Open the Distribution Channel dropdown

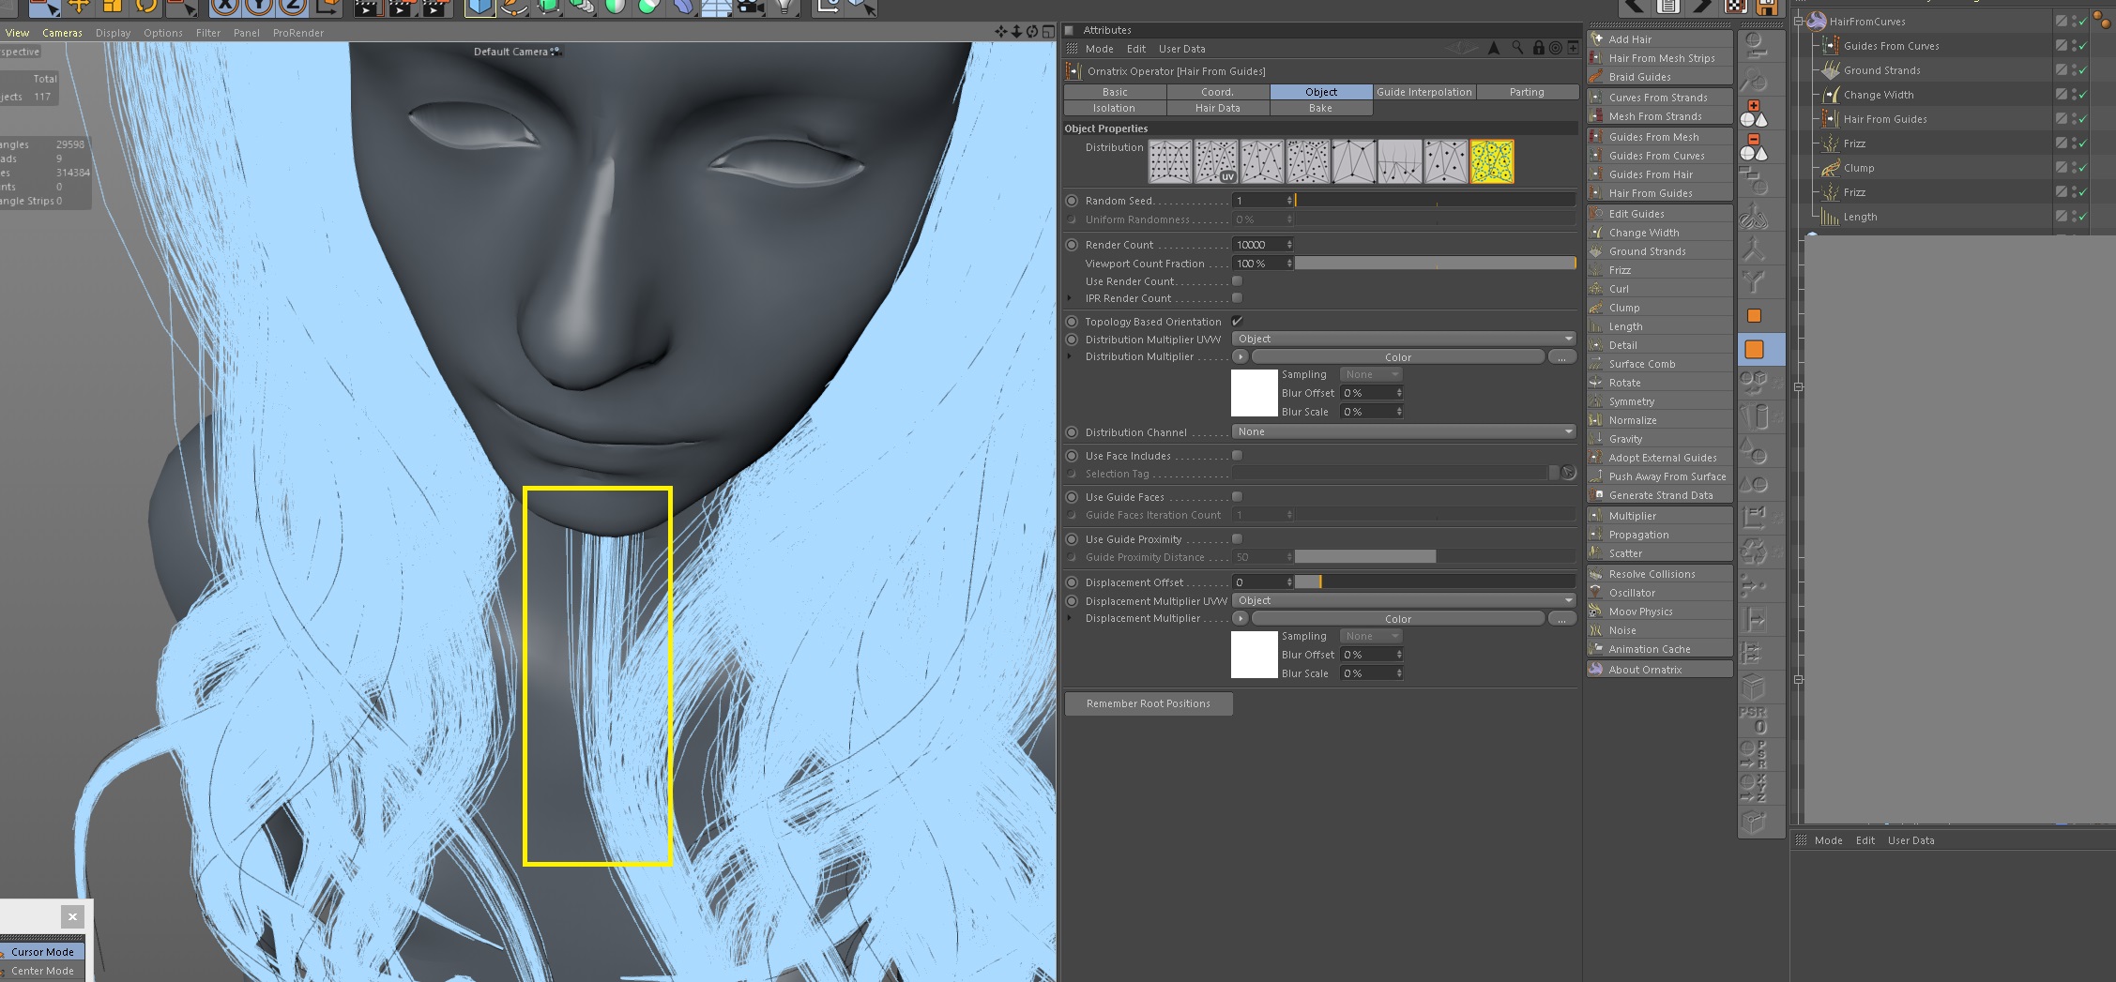click(x=1403, y=431)
